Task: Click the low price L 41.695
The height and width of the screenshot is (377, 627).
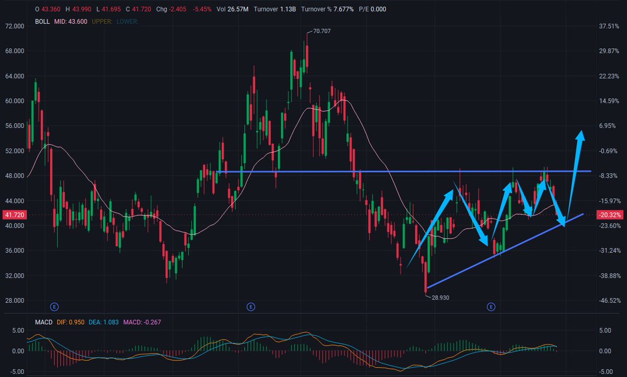Action: [x=108, y=9]
